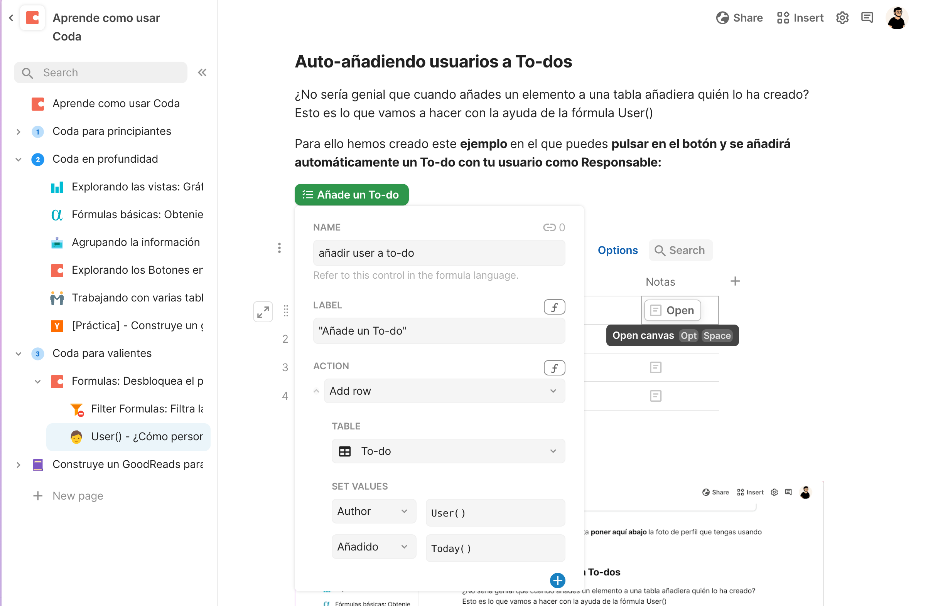Open Filter Formulas page in sidebar
This screenshot has height=606, width=928.
(147, 408)
